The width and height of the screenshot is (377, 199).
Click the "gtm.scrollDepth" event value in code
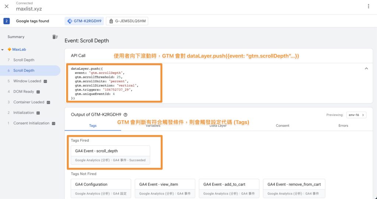click(106, 73)
